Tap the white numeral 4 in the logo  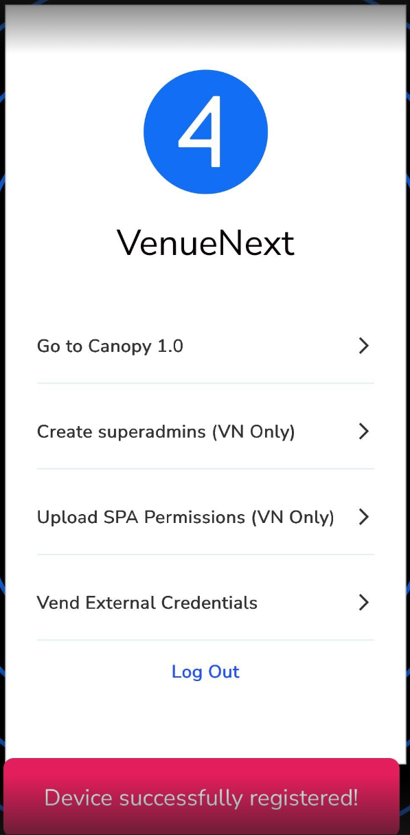click(201, 132)
